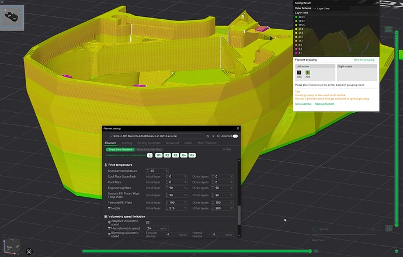Click the reset camera view icon
This screenshot has width=403, height=257.
29,252
